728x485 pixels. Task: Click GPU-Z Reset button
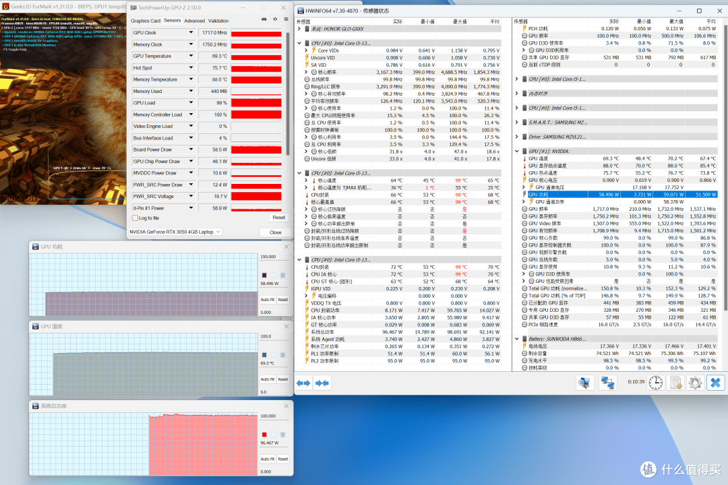pos(279,218)
